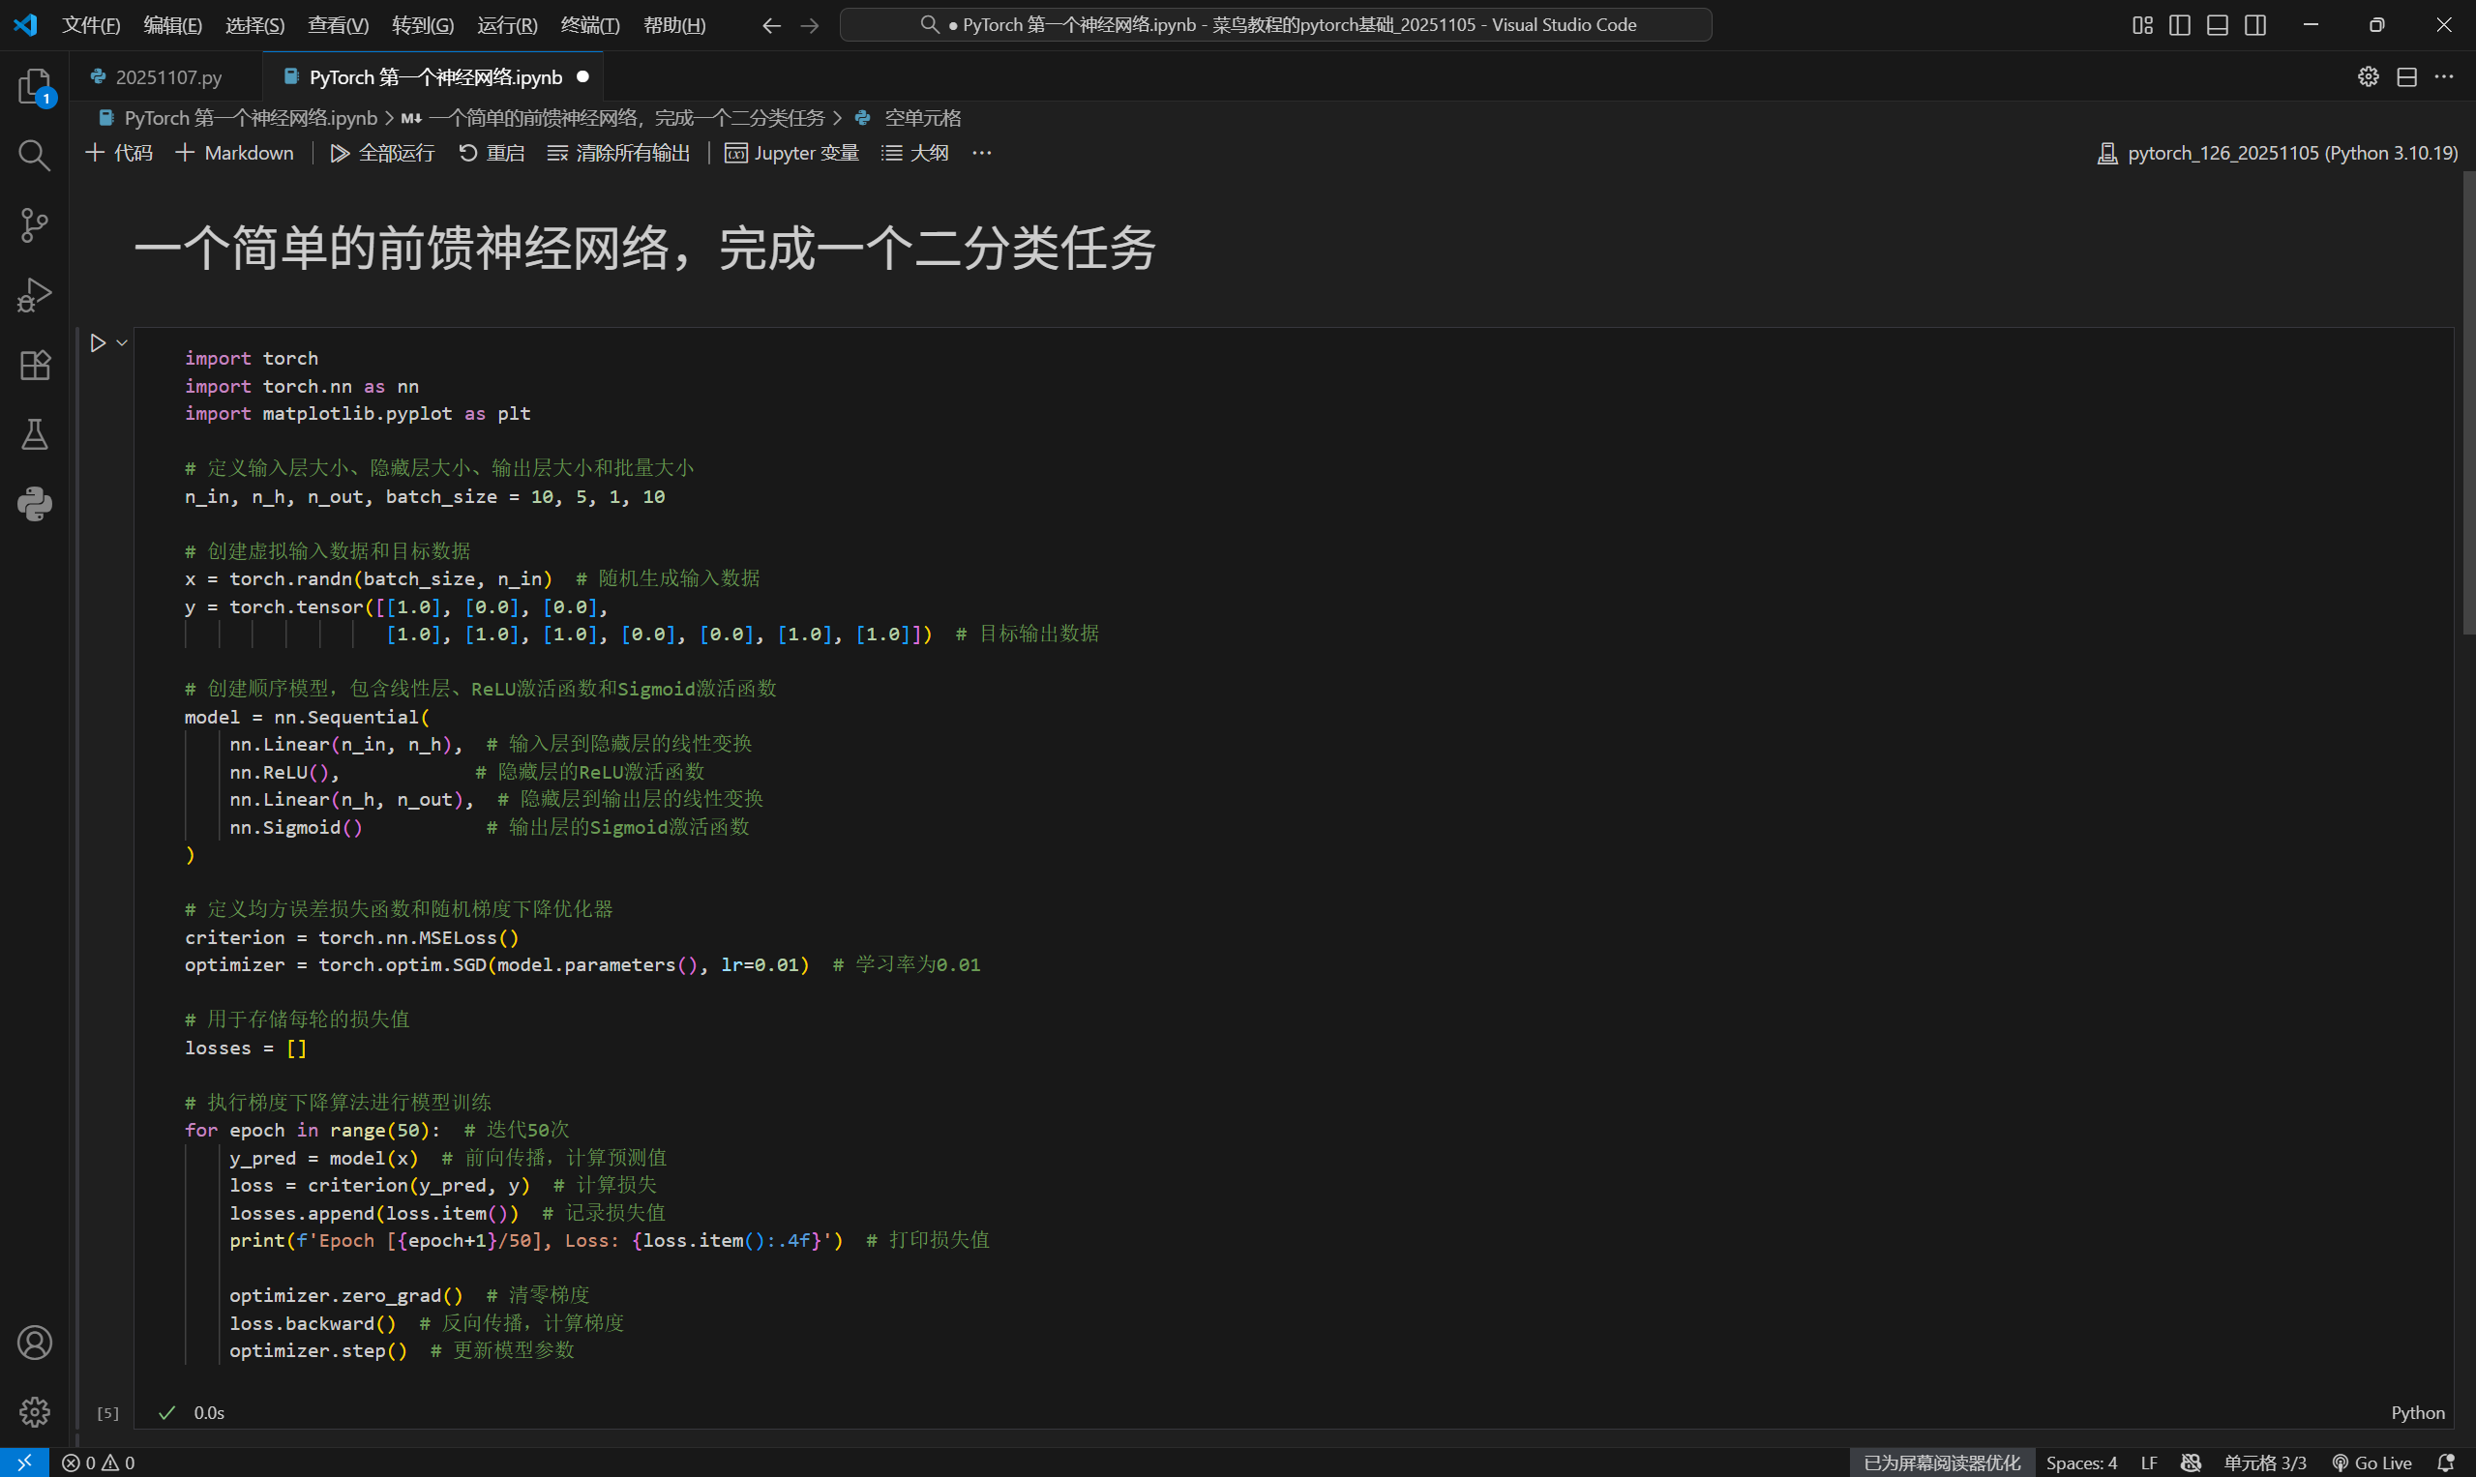
Task: Open notebook settings gear in editor title
Action: 2369,76
